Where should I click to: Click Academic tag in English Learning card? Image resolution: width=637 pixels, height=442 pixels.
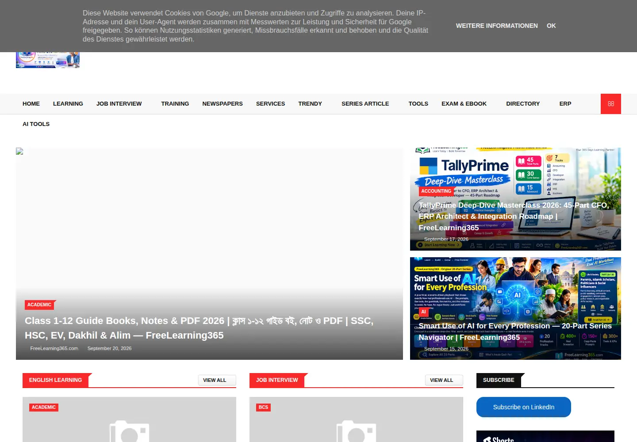pyautogui.click(x=44, y=407)
